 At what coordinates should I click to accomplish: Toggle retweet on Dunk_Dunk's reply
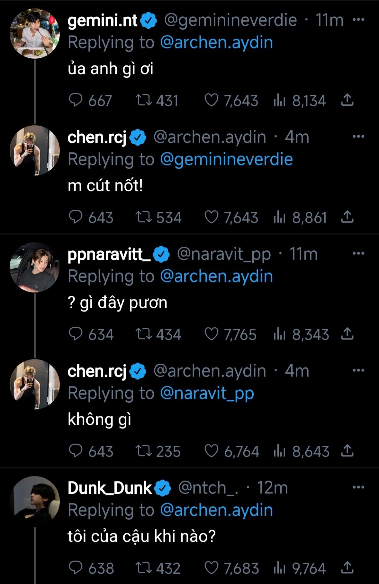(x=143, y=568)
